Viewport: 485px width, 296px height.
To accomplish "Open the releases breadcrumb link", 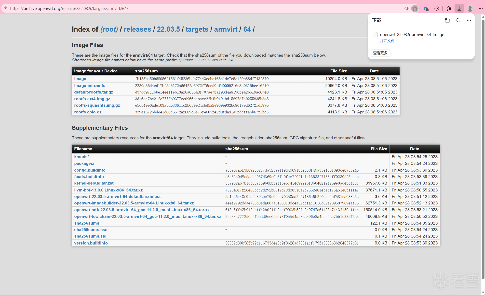I will [x=137, y=29].
